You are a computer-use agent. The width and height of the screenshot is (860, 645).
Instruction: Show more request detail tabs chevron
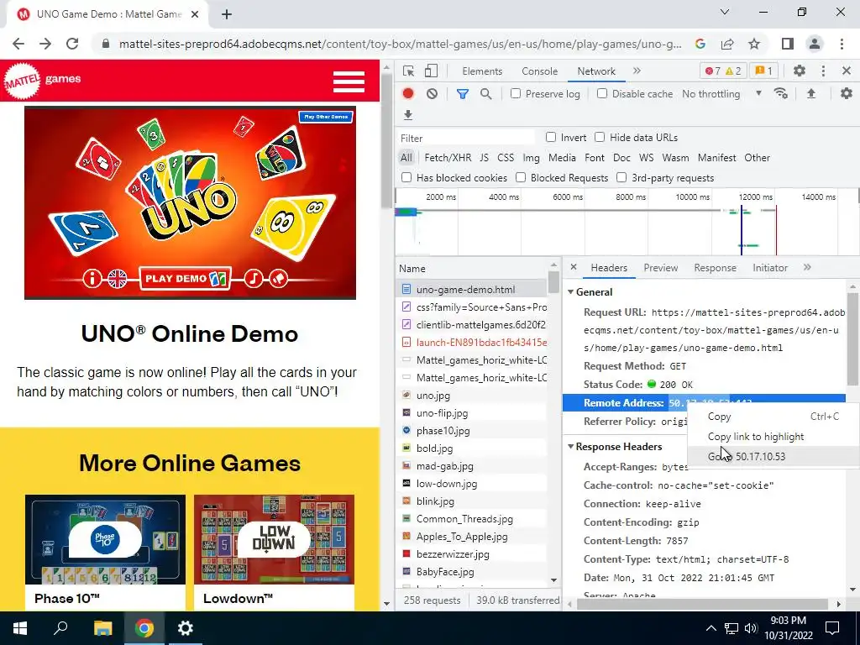[x=807, y=267]
